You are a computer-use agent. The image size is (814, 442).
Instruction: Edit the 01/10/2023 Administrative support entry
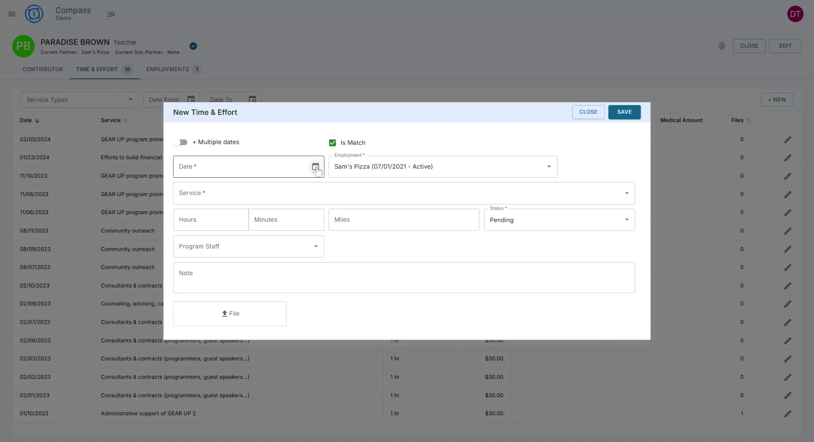[788, 414]
